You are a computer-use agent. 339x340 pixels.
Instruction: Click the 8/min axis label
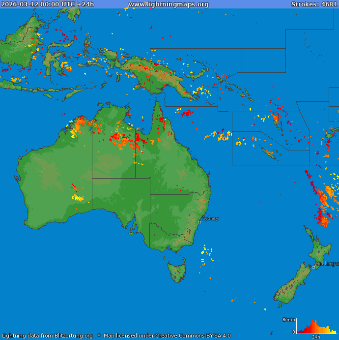click(x=288, y=320)
